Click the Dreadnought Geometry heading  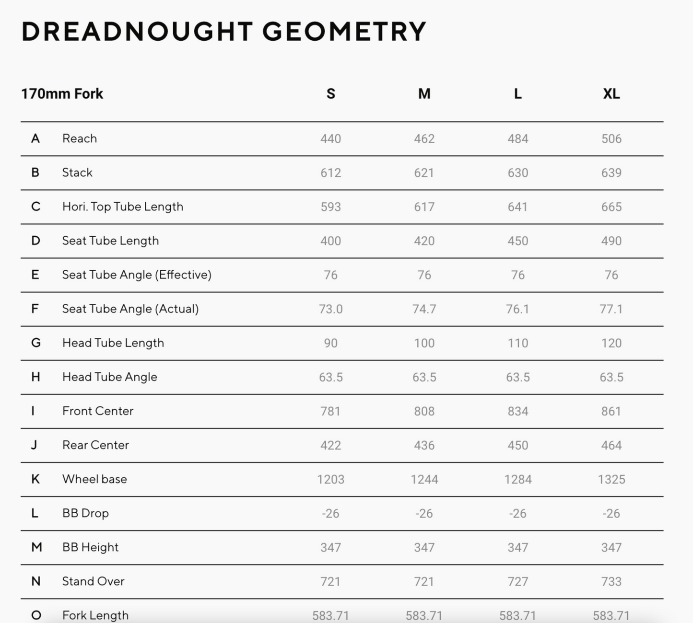click(224, 32)
